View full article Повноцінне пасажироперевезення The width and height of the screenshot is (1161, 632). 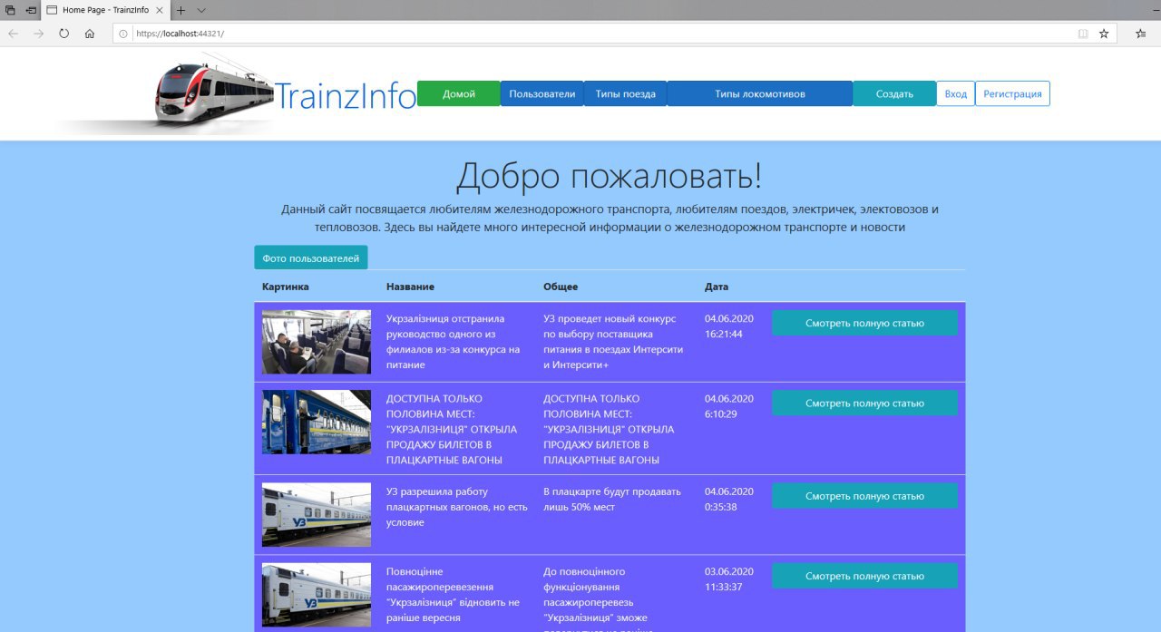(864, 576)
